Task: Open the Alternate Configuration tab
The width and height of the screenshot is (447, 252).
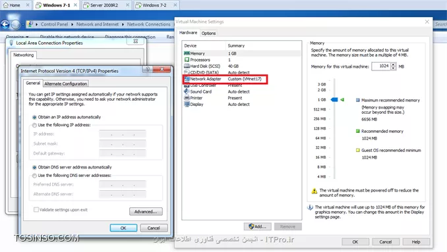Action: coord(65,84)
